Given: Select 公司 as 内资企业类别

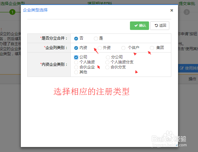Looking at the screenshot, I should coord(76,57).
